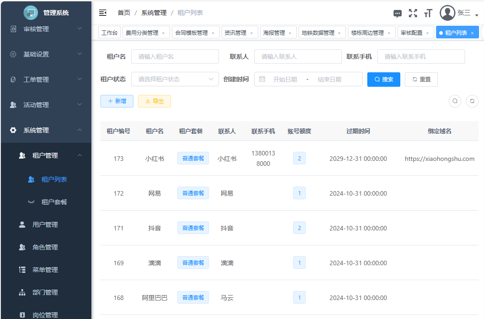Open the messages chat bubble icon
The image size is (484, 319).
pos(398,14)
